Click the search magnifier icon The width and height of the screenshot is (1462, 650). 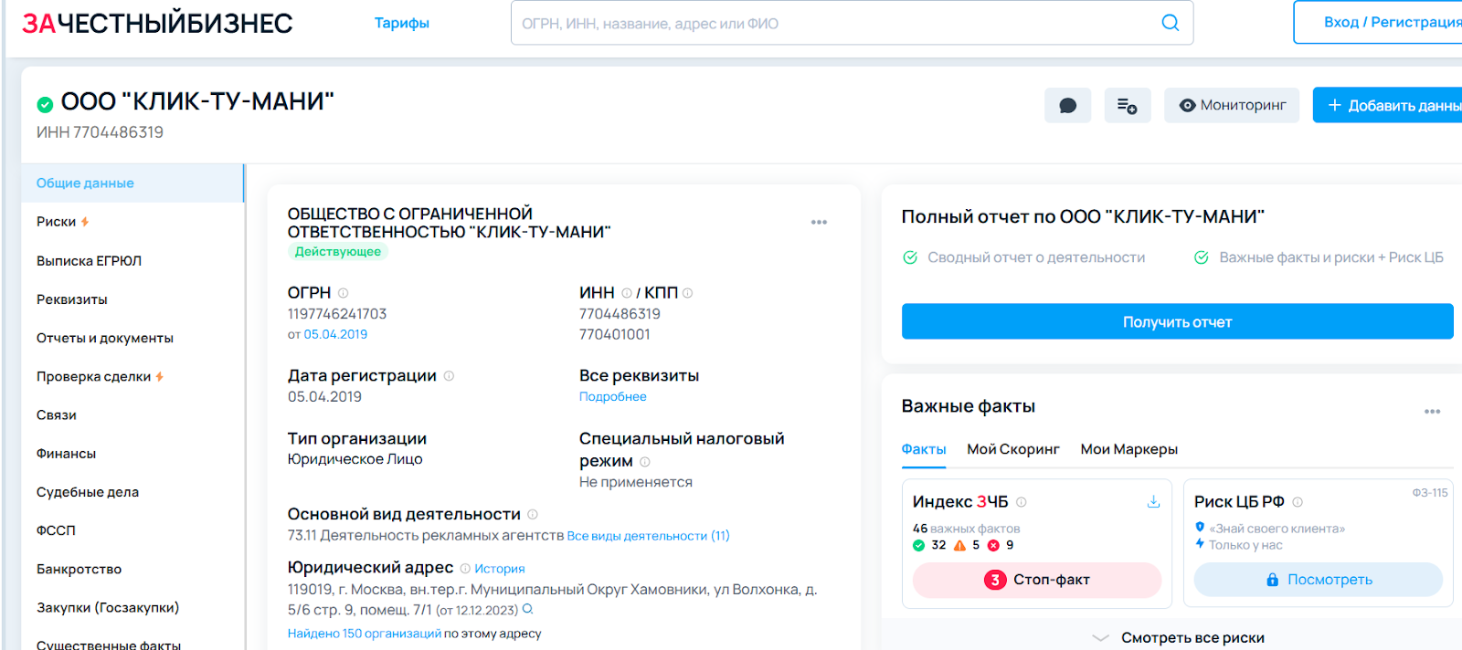point(1170,23)
